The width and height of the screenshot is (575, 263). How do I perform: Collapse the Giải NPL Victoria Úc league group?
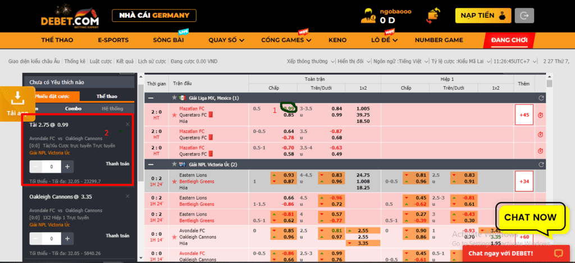point(152,164)
